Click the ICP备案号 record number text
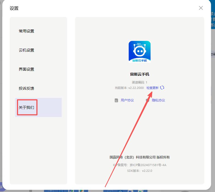The width and height of the screenshot is (215, 192). 140,165
